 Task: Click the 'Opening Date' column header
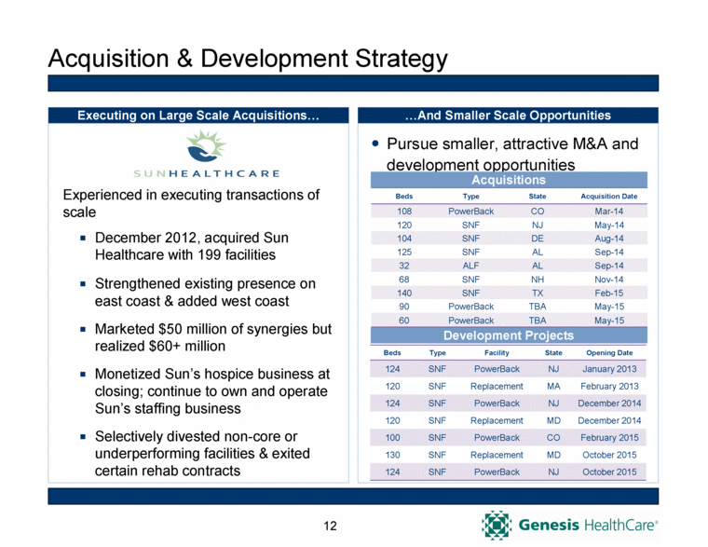coord(609,354)
